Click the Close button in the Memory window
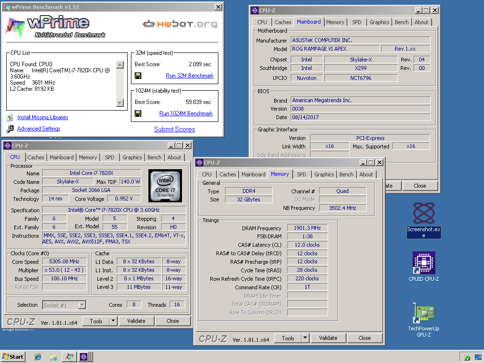 click(x=364, y=338)
